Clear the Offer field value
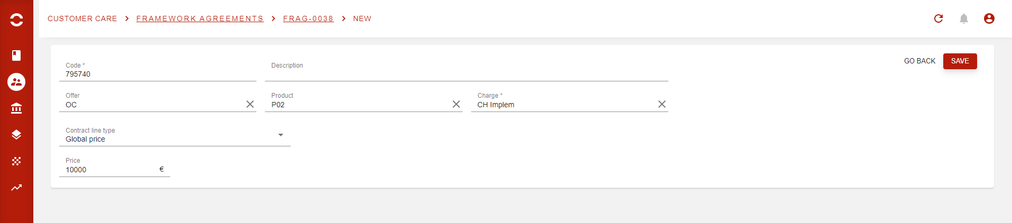This screenshot has height=223, width=1012. tap(250, 104)
